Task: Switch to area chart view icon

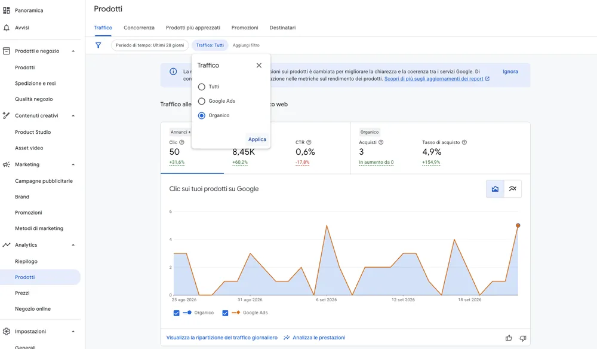Action: tap(495, 189)
